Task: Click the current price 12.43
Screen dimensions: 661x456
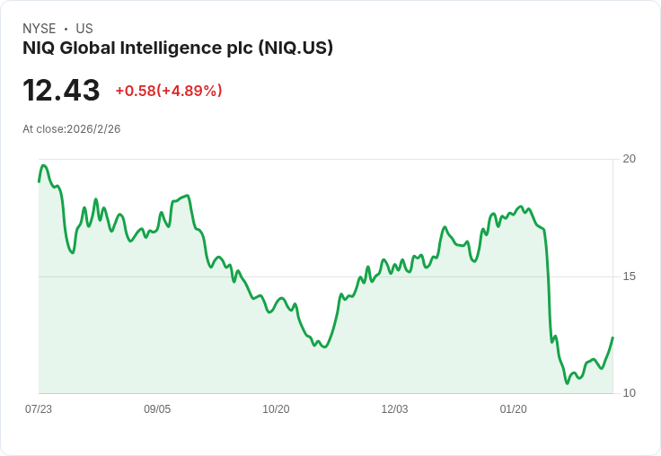Action: (x=61, y=91)
